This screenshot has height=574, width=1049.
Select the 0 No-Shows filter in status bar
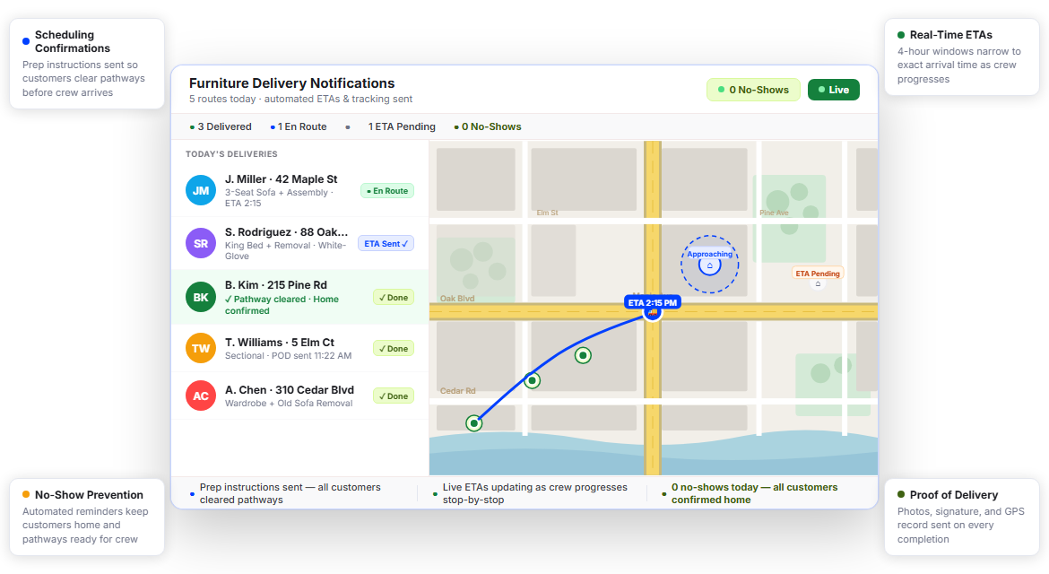click(488, 126)
